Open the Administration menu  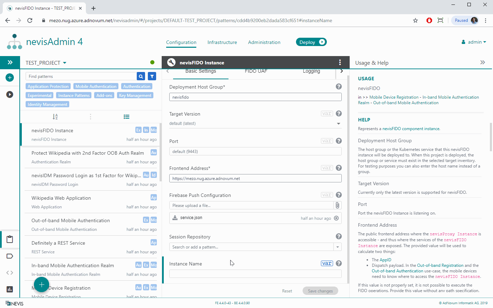click(x=264, y=42)
